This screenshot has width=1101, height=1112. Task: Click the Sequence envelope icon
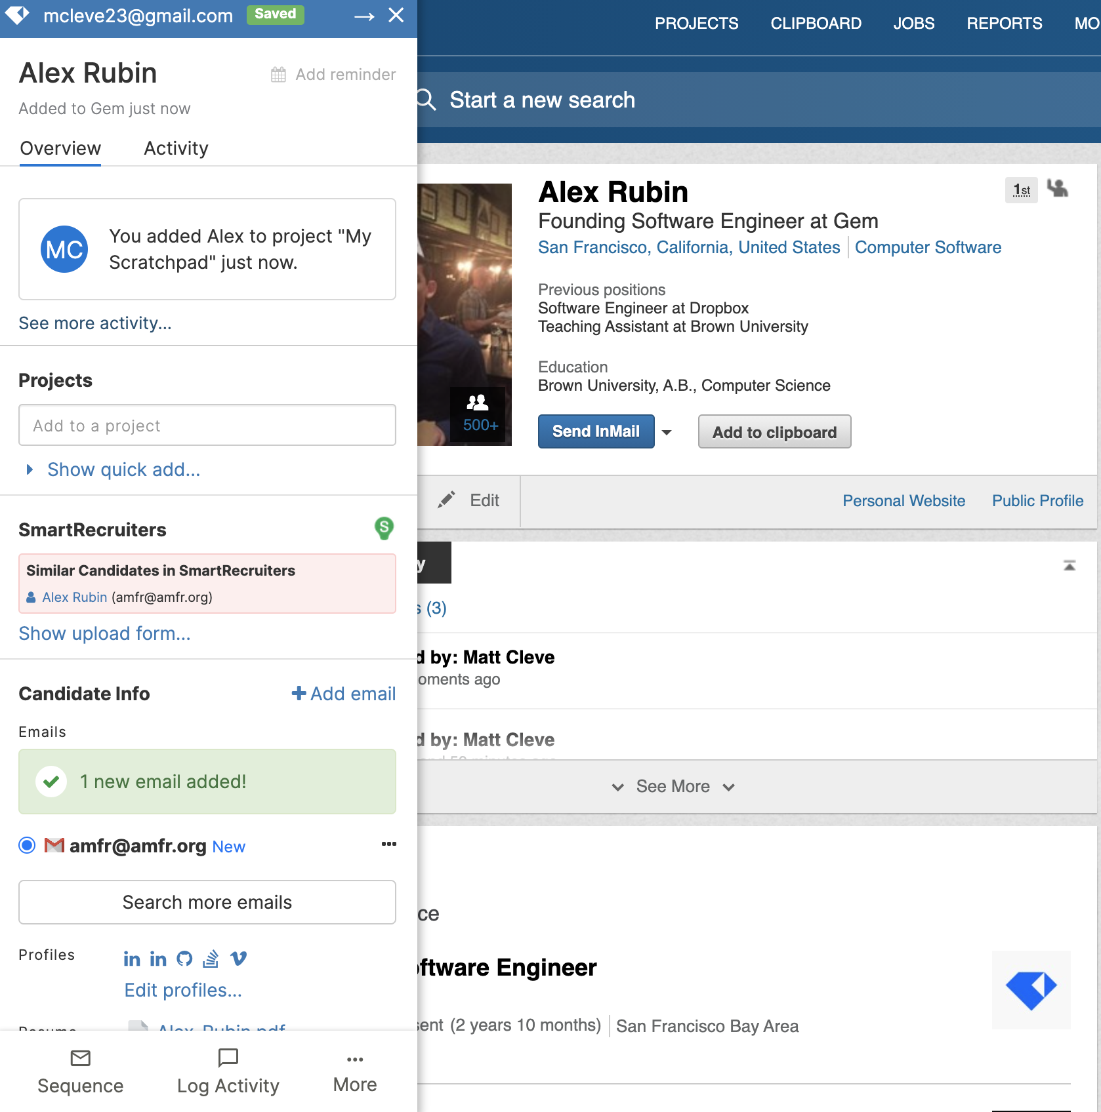[80, 1058]
